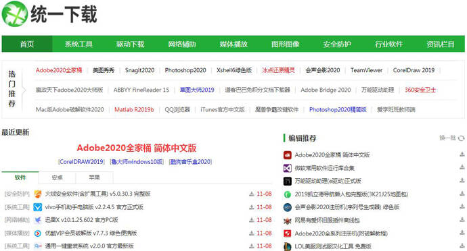Open the 美图秀秀 hot link

click(104, 70)
